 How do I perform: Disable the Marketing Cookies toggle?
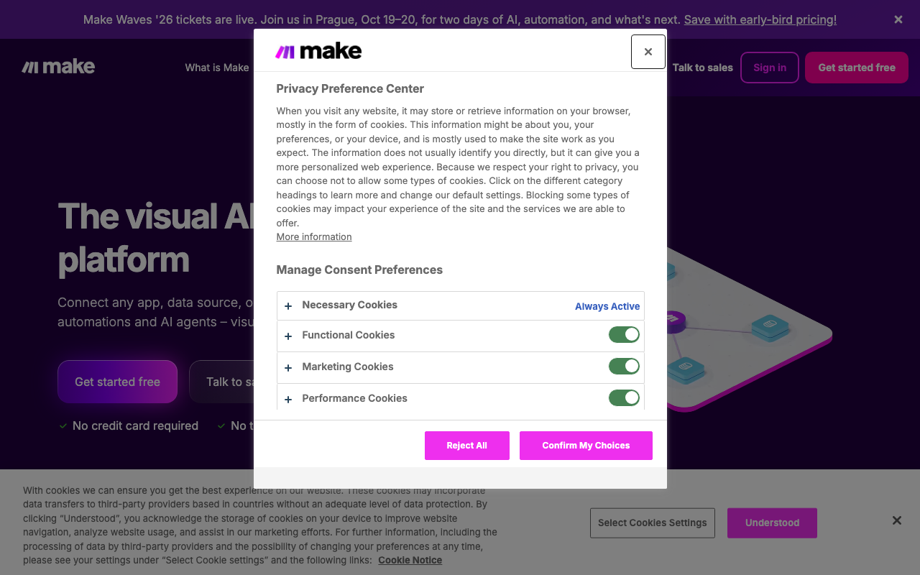pos(624,367)
